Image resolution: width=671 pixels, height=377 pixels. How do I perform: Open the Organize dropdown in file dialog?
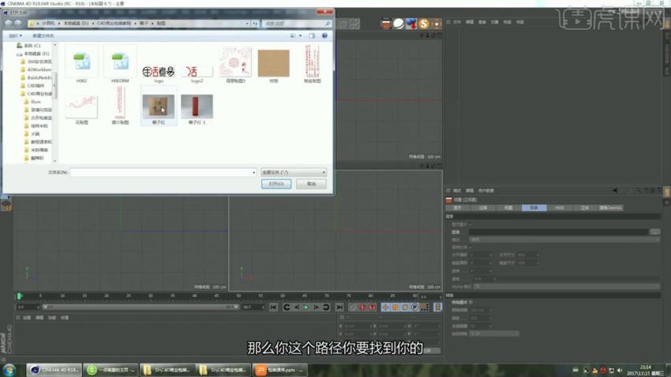click(16, 36)
